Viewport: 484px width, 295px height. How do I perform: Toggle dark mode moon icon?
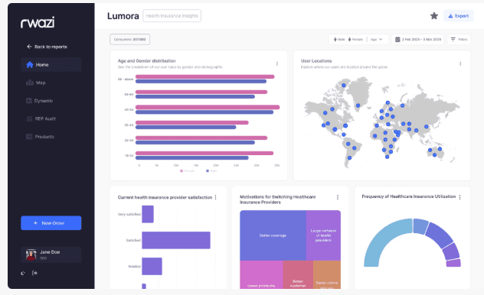pos(23,273)
